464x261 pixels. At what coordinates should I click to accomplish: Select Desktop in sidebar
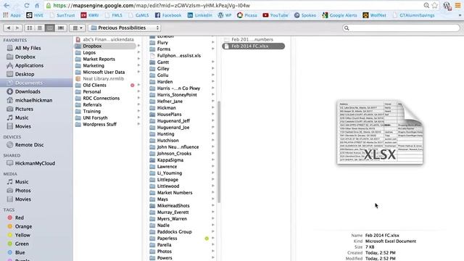click(25, 74)
